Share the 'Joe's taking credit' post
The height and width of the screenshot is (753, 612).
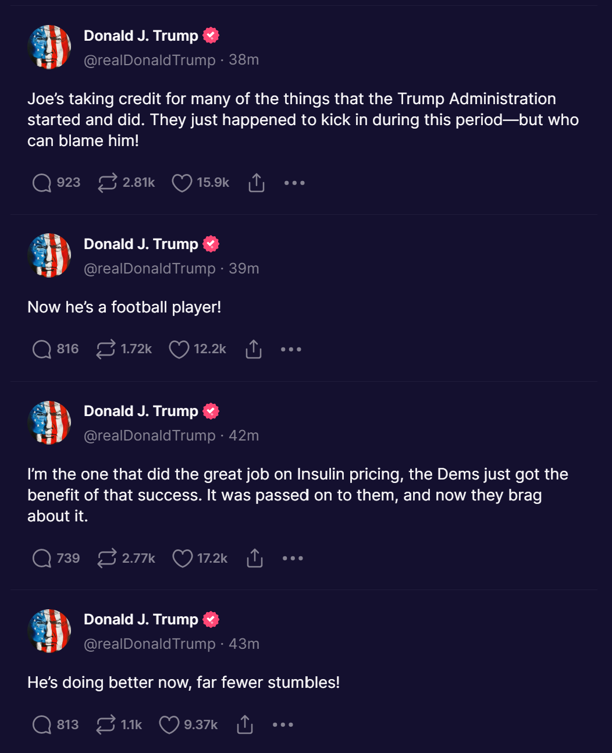tap(257, 183)
